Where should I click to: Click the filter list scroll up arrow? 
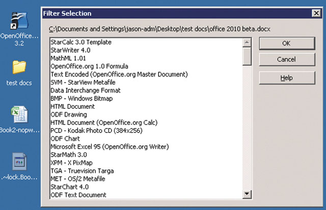tap(247, 43)
